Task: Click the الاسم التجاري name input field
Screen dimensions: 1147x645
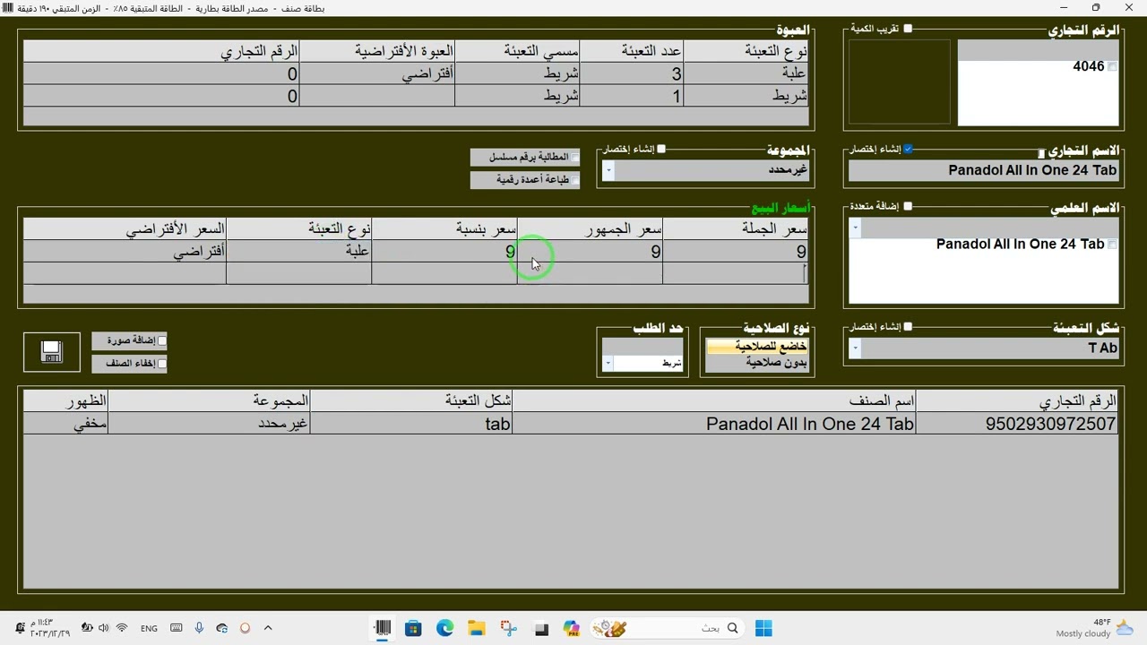Action: click(984, 170)
